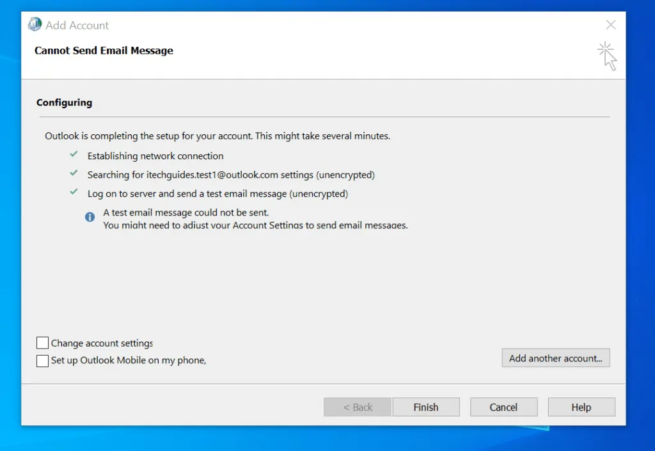Click the 'Add Account' window title
655x451 pixels.
point(77,26)
